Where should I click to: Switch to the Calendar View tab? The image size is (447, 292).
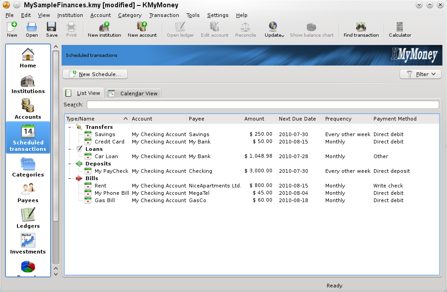click(133, 93)
